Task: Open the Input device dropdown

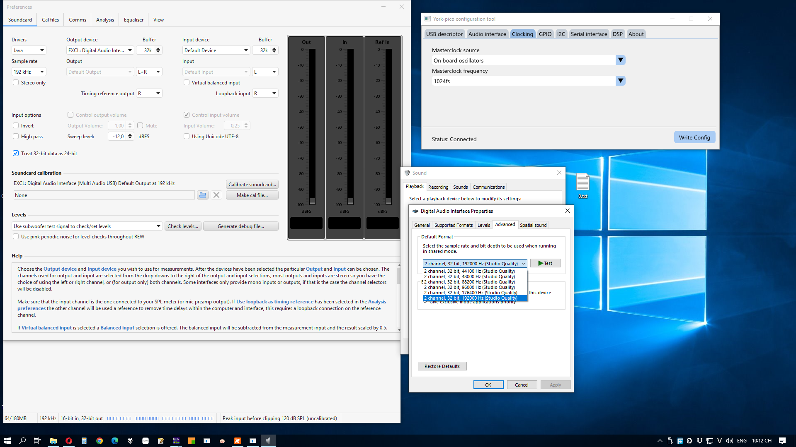Action: coord(216,50)
